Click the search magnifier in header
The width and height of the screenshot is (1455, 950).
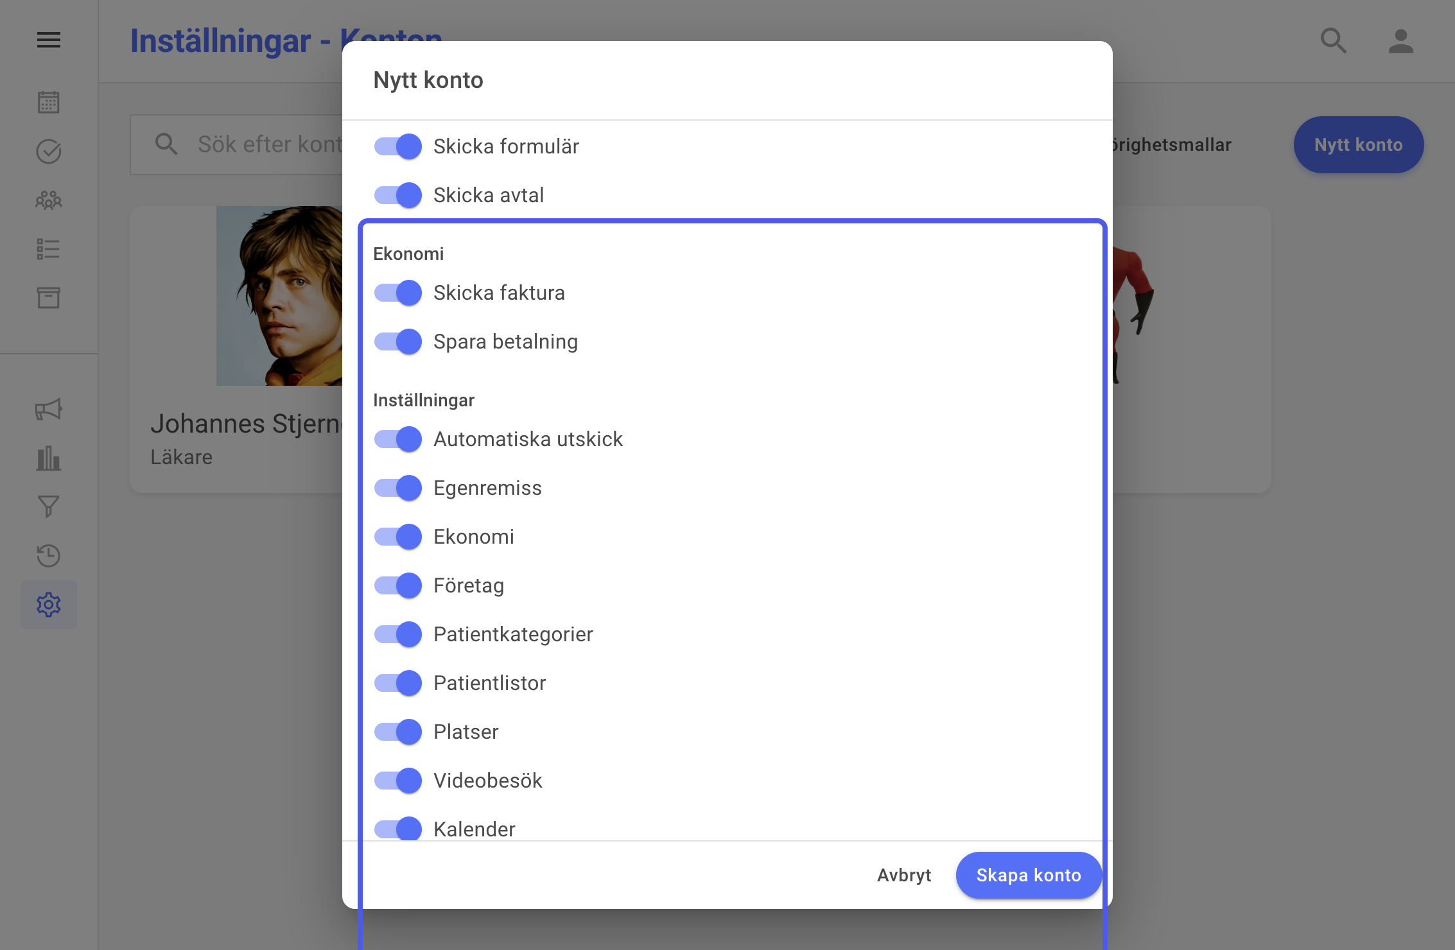click(x=1334, y=40)
